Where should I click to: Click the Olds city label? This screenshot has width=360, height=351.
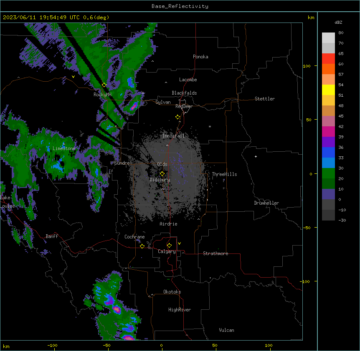point(162,164)
